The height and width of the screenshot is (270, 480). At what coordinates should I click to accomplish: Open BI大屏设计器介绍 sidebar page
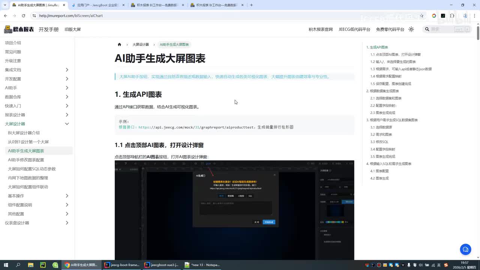(24, 133)
